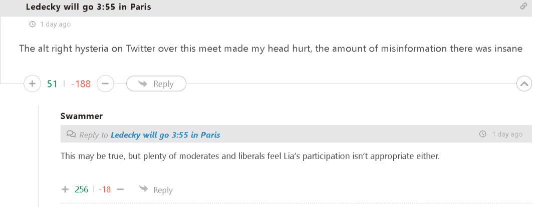The image size is (541, 207).
Task: Downvote Swammer's comment with the minus icon
Action: pyautogui.click(x=120, y=189)
